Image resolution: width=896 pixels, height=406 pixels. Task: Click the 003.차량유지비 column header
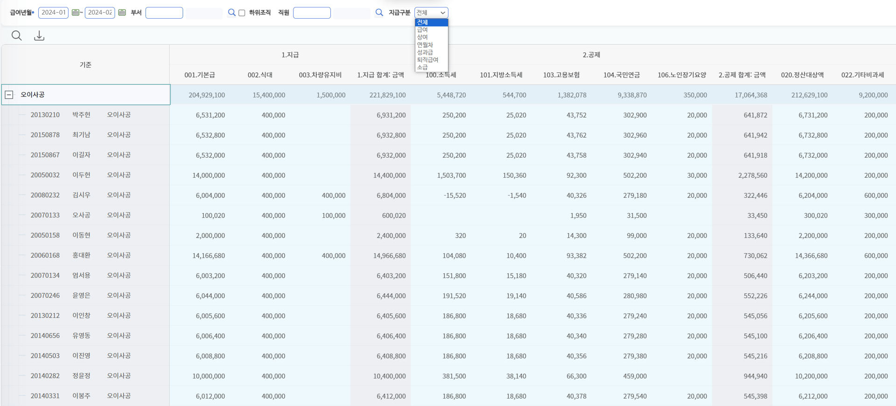[320, 75]
